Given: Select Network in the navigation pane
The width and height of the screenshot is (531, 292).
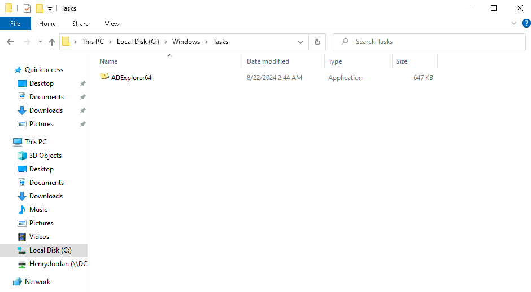Looking at the screenshot, I should [x=38, y=282].
